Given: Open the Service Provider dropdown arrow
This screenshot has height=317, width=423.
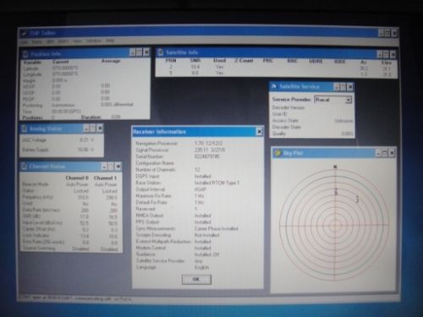Looking at the screenshot, I should tap(349, 100).
